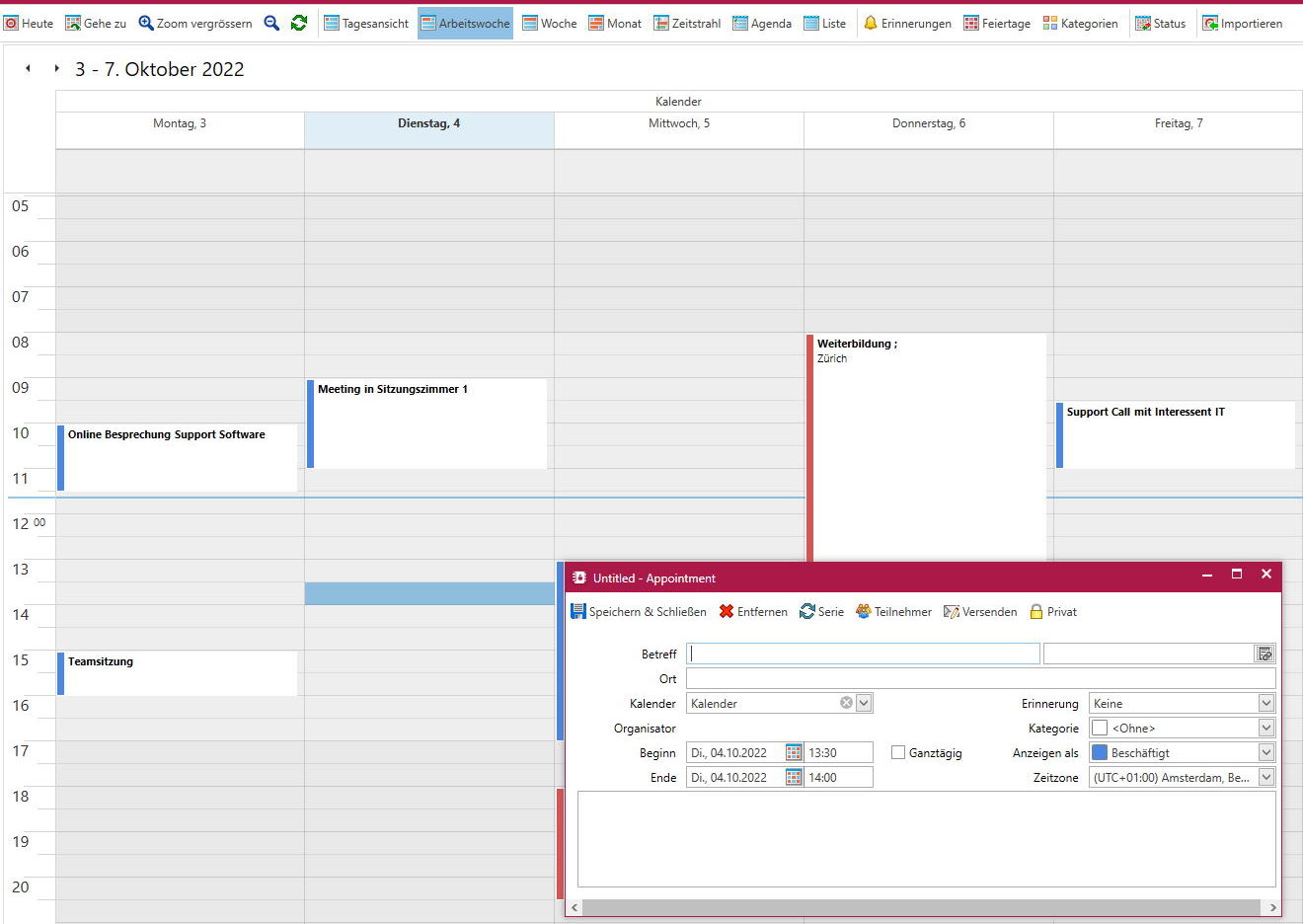The height and width of the screenshot is (924, 1303).
Task: Click the Ende time field 14:00
Action: pyautogui.click(x=838, y=777)
